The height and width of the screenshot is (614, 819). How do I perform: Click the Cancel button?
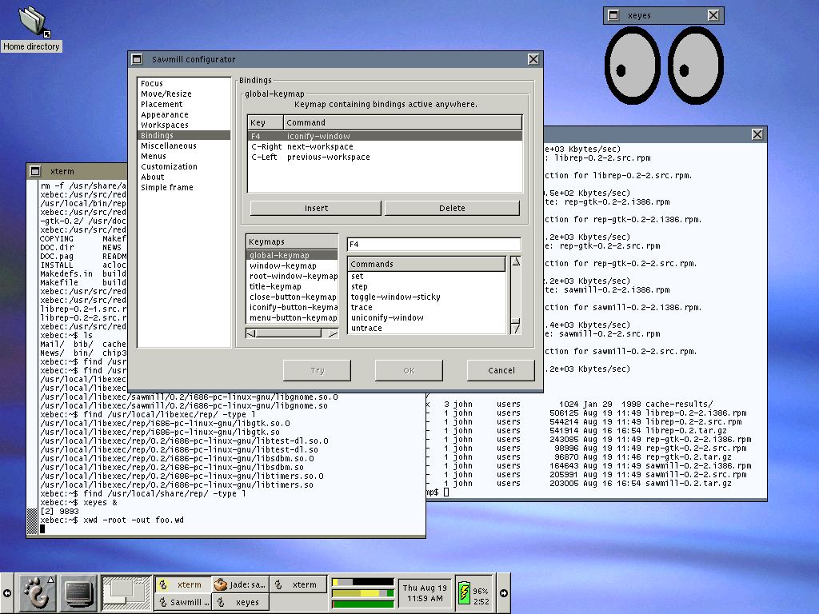click(x=501, y=370)
